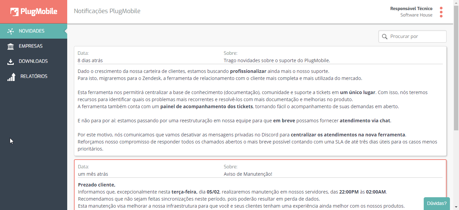Viewport: 459px width, 210px height.
Task: Click bold text 'profissionalizar'
Action: (248, 71)
